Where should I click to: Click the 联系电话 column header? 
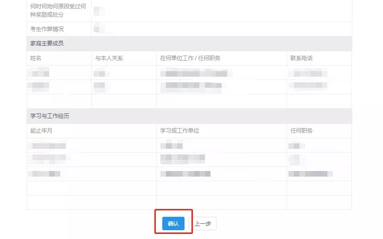point(301,58)
